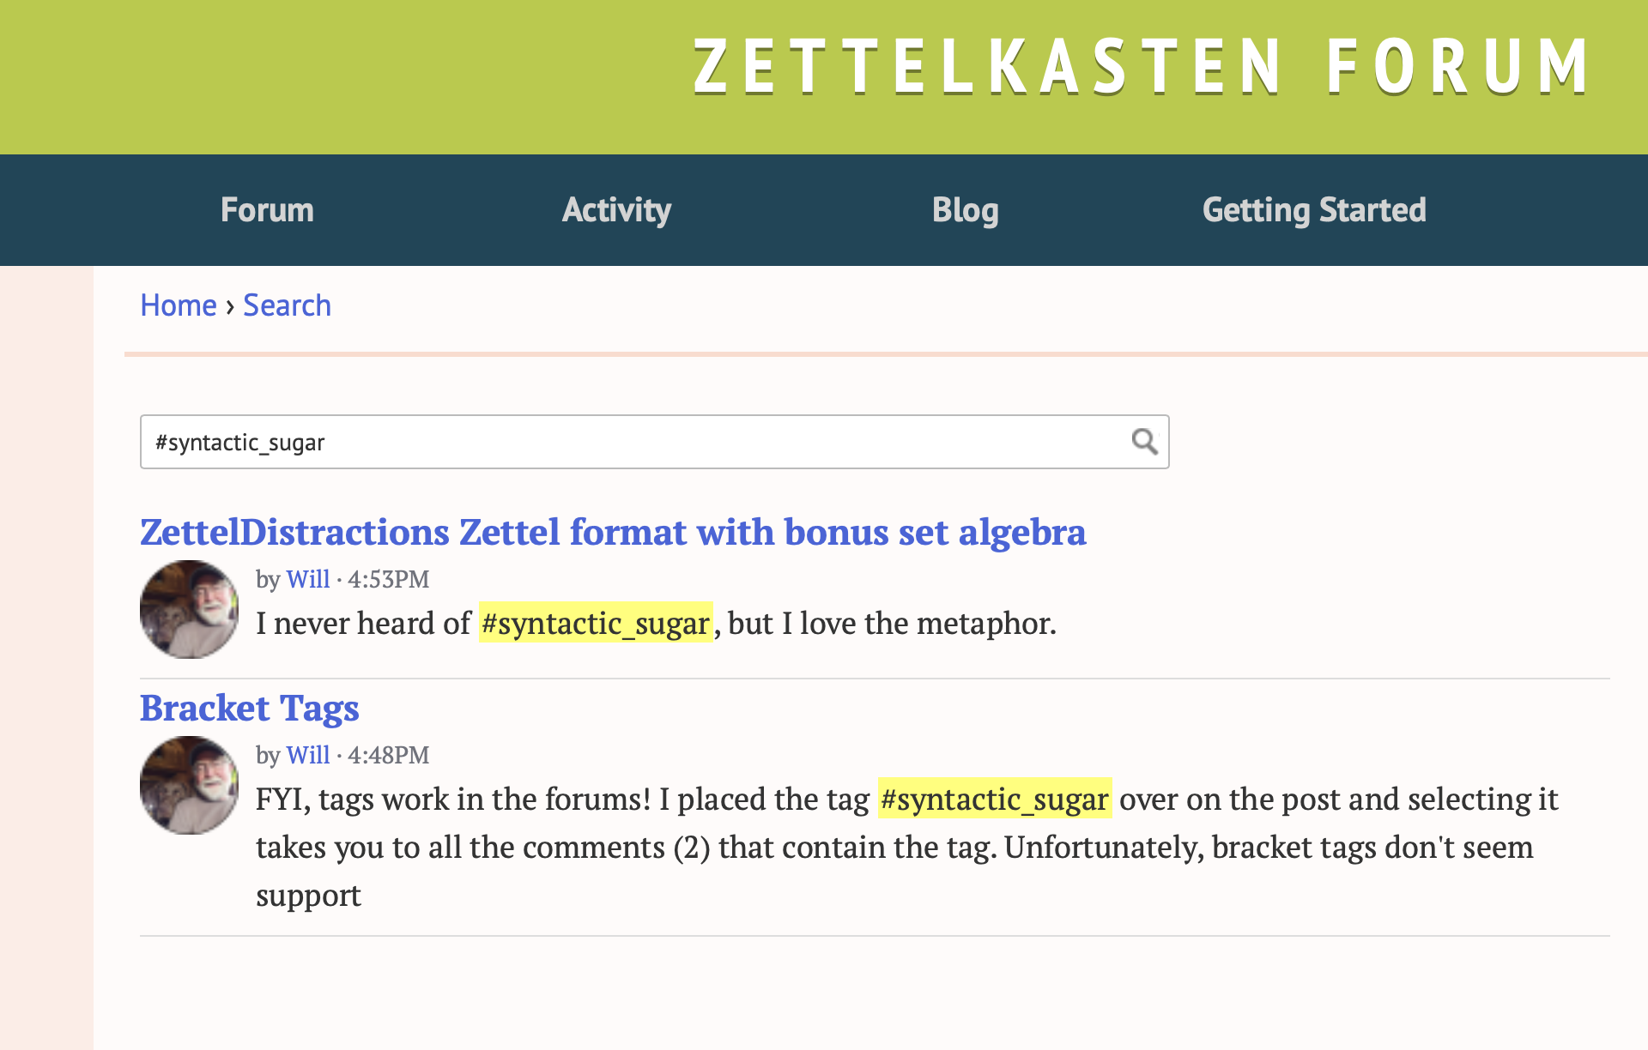Viewport: 1648px width, 1050px height.
Task: Click author Will on the 4:53PM post
Action: click(308, 579)
